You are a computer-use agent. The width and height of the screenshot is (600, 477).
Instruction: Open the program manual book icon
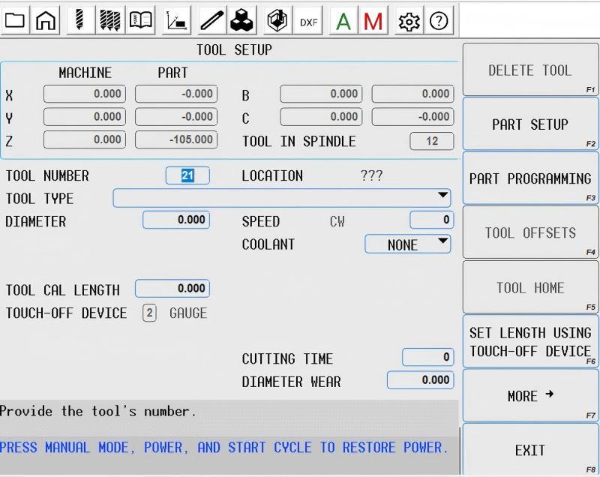pos(142,20)
